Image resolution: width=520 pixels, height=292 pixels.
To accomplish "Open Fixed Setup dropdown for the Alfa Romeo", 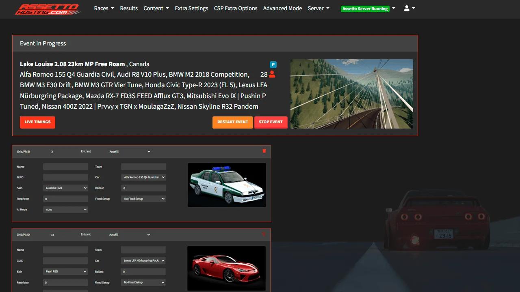I will (143, 199).
